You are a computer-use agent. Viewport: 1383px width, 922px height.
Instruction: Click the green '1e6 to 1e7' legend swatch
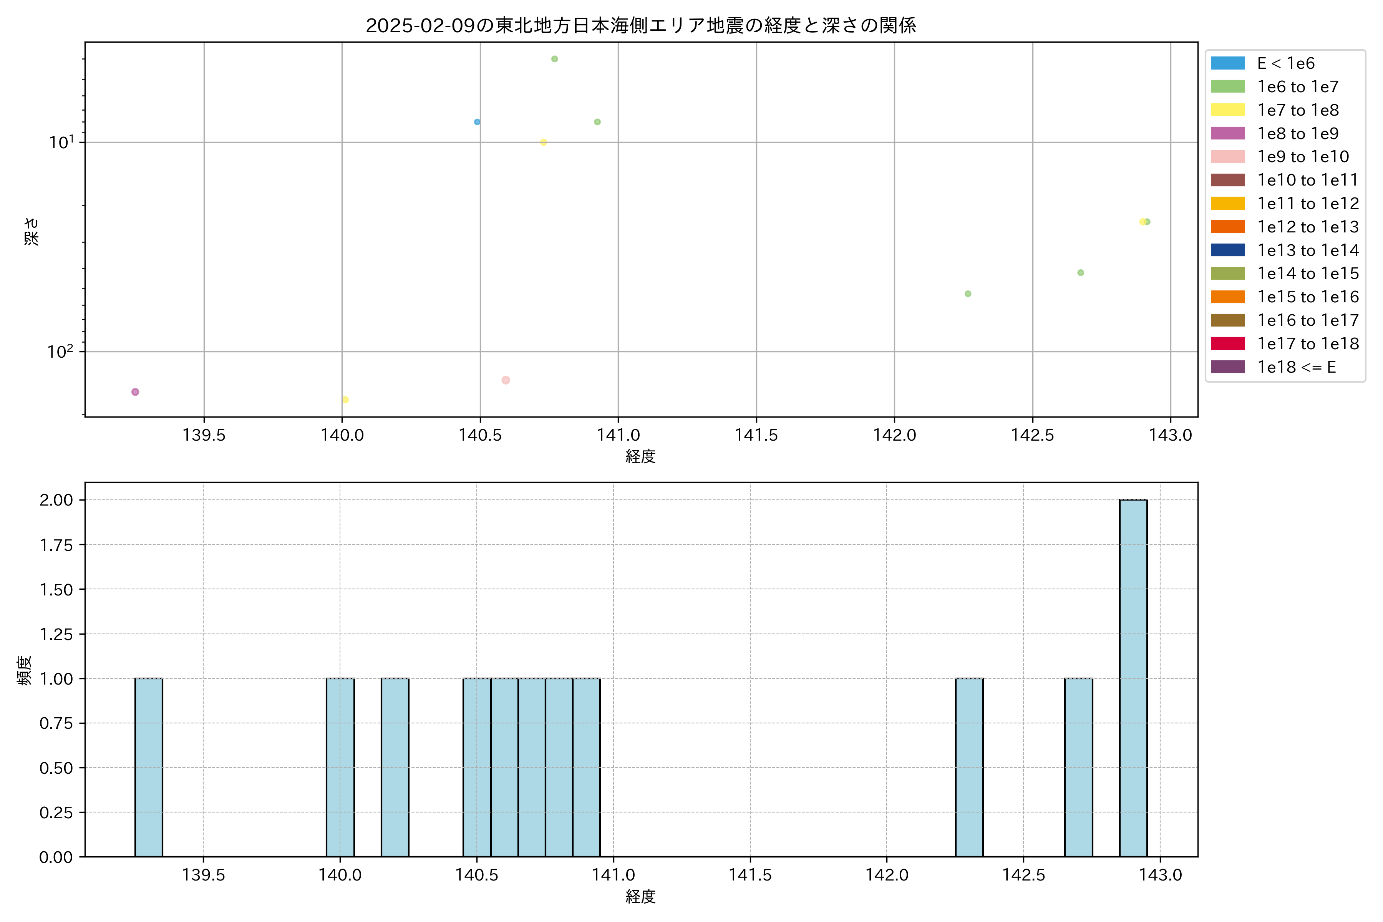(1227, 87)
